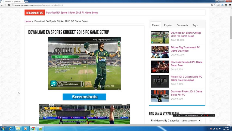Switch to the Comments tab
The height and width of the screenshot is (131, 232).
click(182, 25)
